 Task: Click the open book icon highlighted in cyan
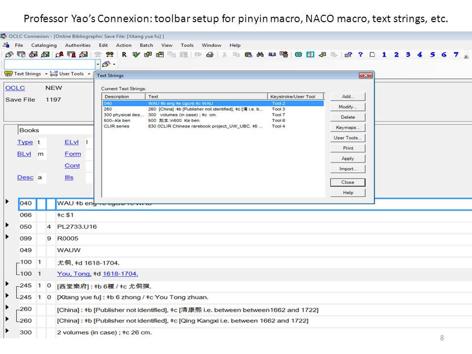310,55
